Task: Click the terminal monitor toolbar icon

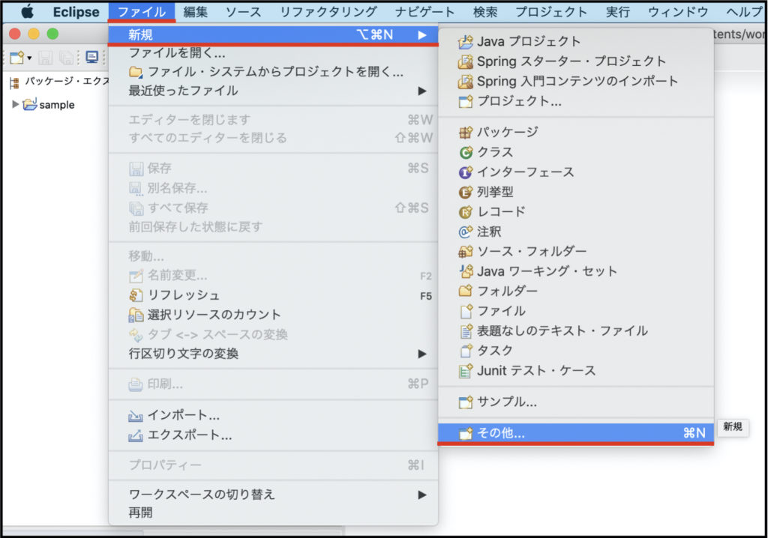Action: (91, 57)
